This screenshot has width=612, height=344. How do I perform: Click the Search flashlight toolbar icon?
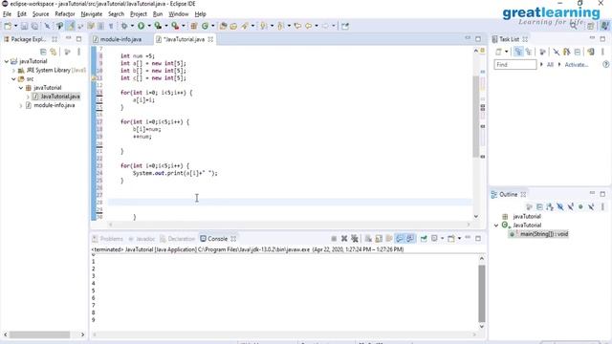245,26
